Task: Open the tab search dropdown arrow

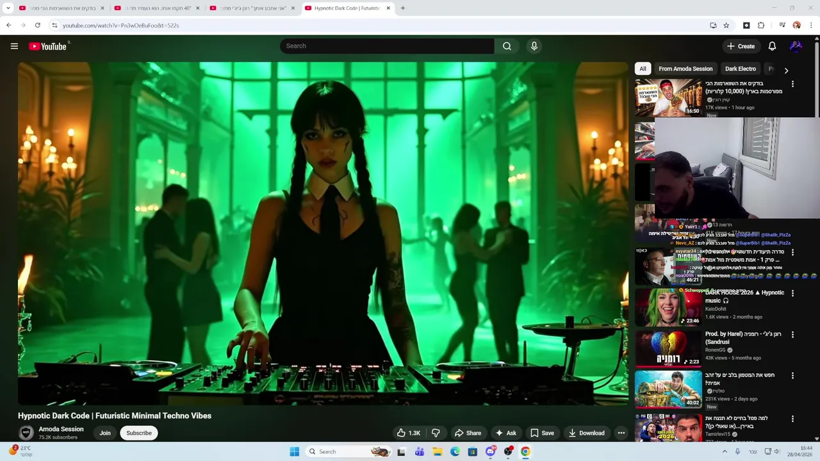Action: point(8,8)
